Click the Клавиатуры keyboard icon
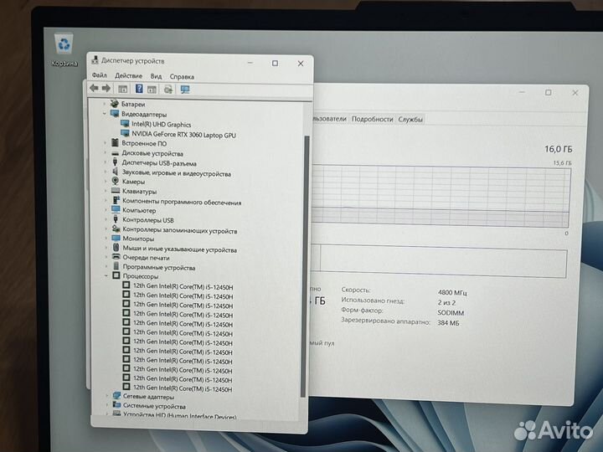 [x=116, y=190]
